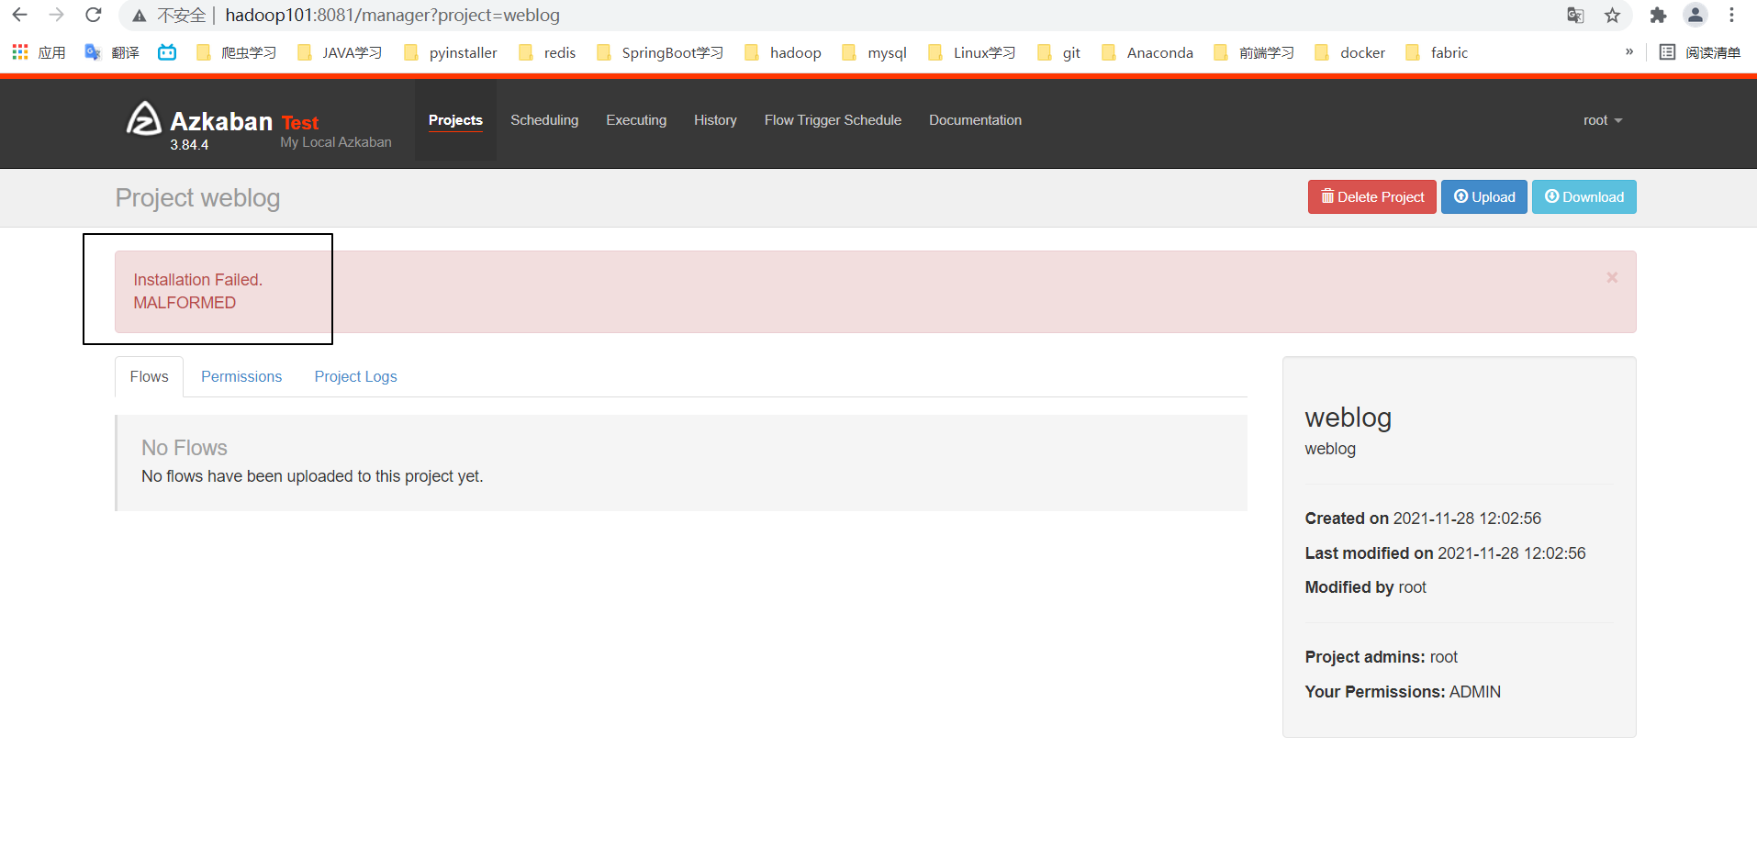
Task: Open the hadoop bookmark folder
Action: (x=783, y=52)
